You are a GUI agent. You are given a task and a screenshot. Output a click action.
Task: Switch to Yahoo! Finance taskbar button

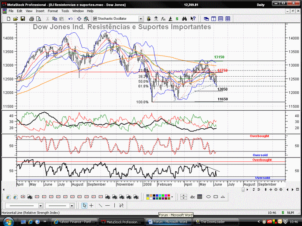click(x=74, y=222)
